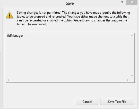The height and width of the screenshot is (109, 139).
Task: Select tblManager in the tables list
Action: (x=15, y=36)
